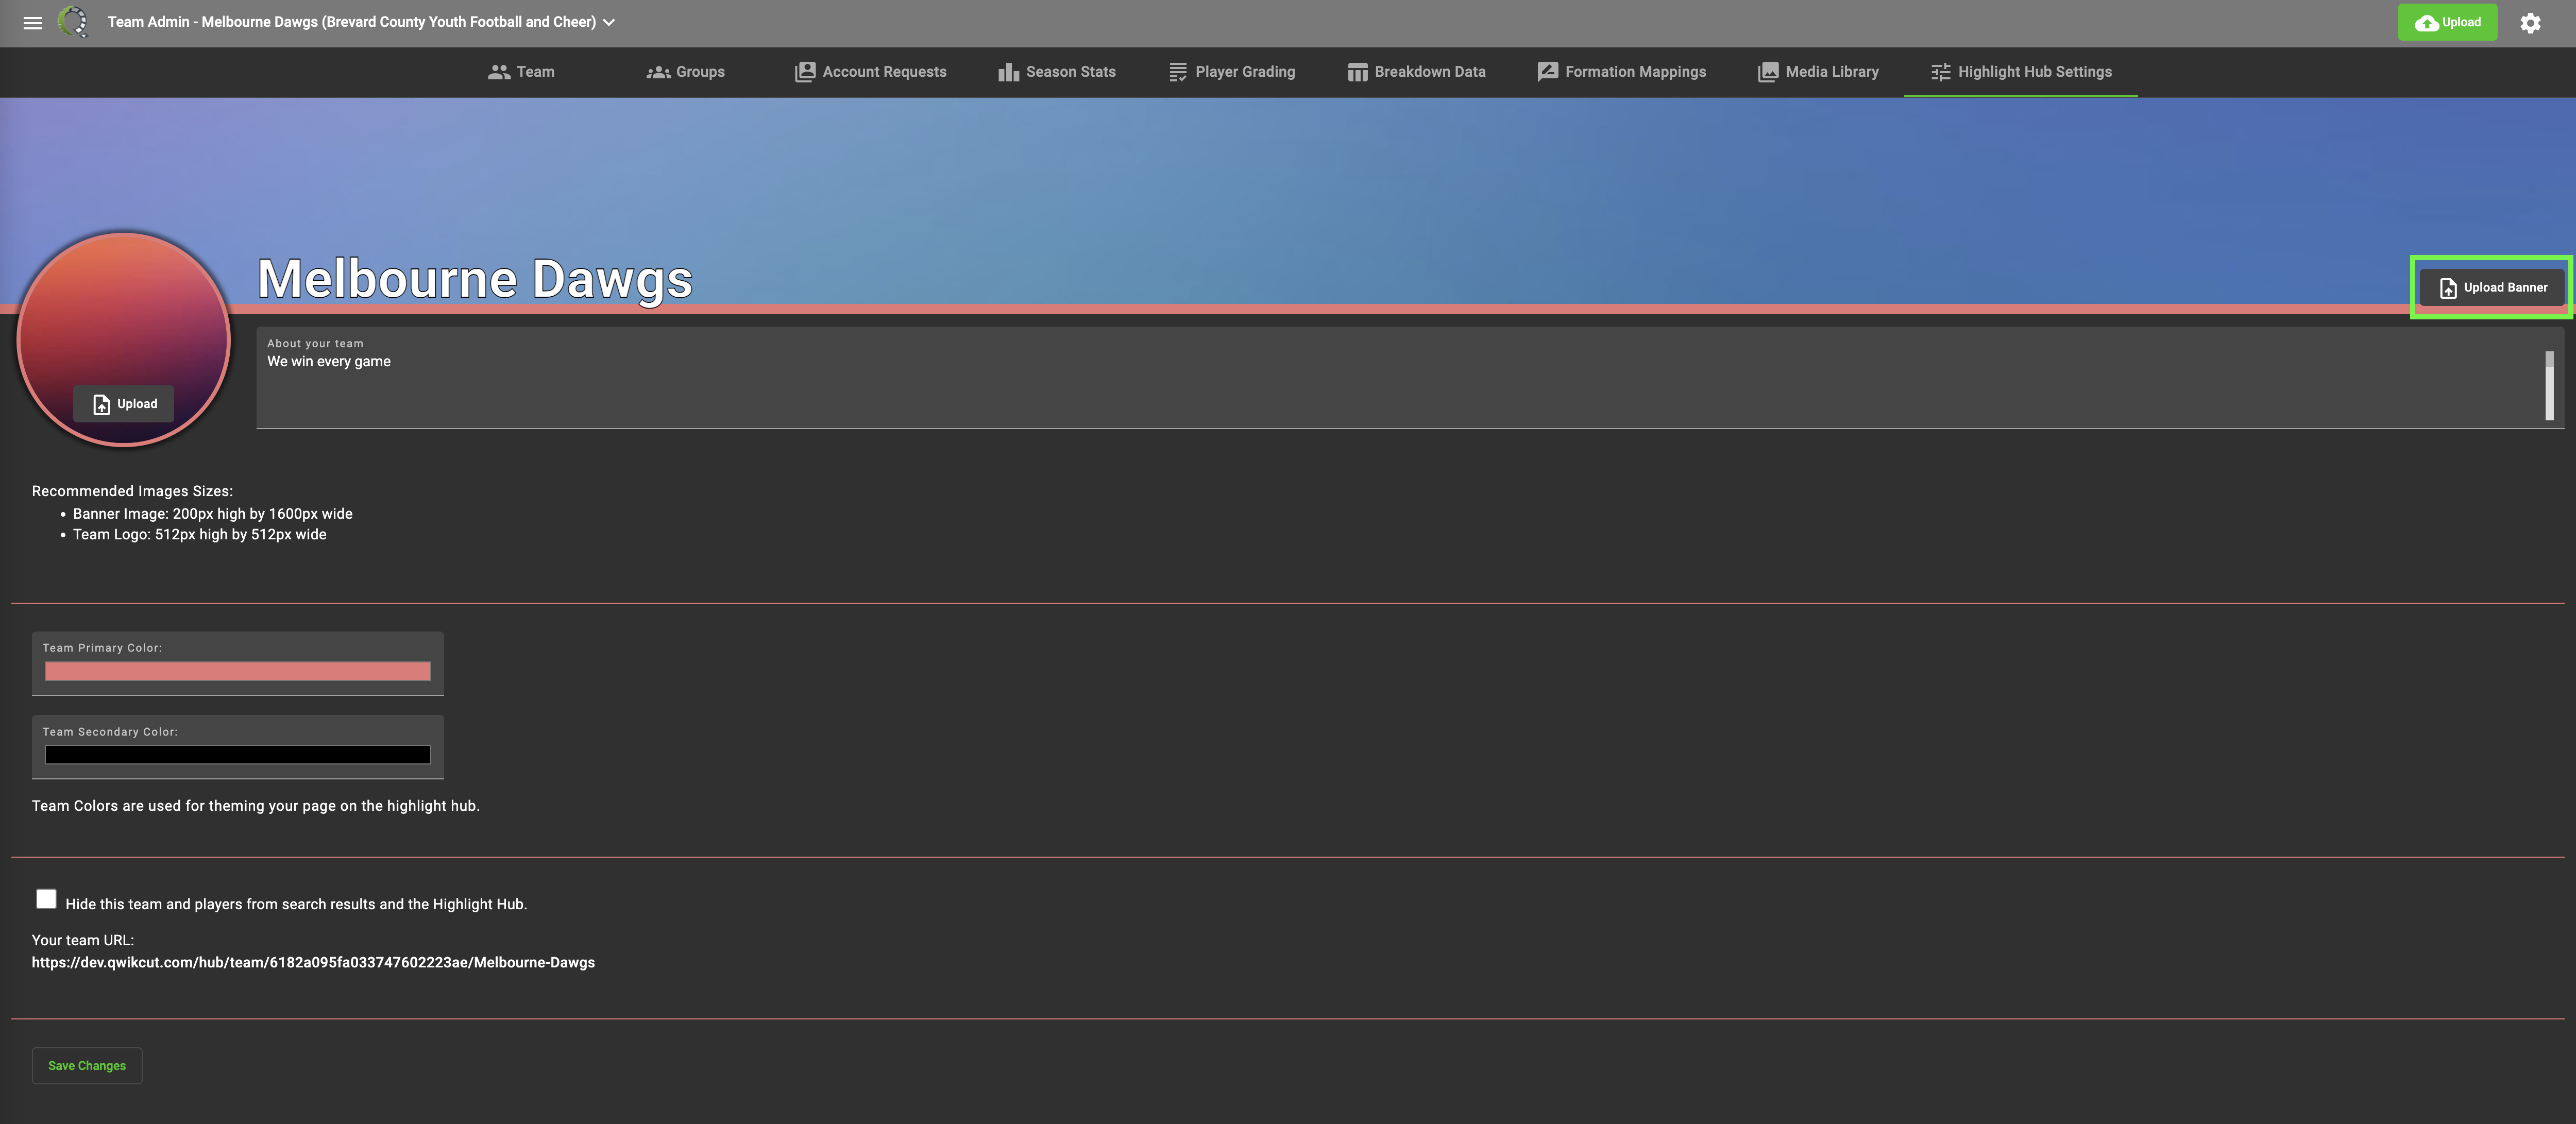Click the Media Library photo icon
This screenshot has width=2576, height=1124.
(x=1768, y=72)
